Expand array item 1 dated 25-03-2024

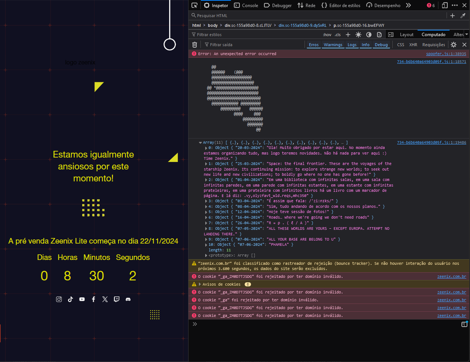pos(206,164)
